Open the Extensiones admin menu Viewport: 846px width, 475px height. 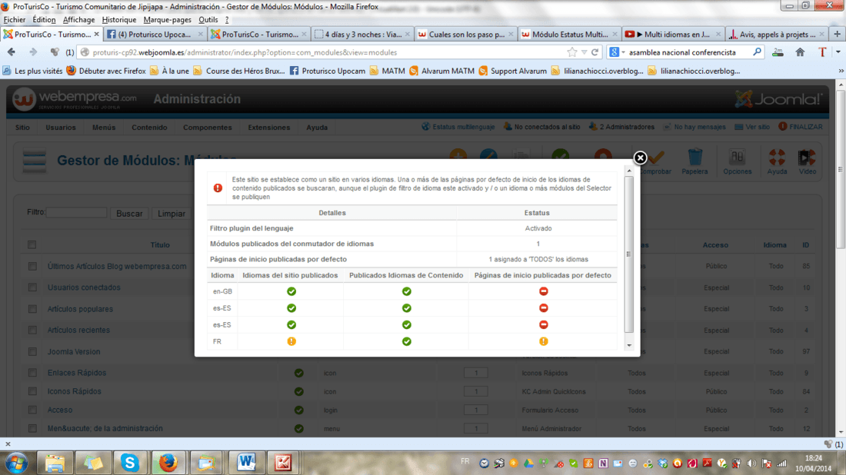point(268,128)
